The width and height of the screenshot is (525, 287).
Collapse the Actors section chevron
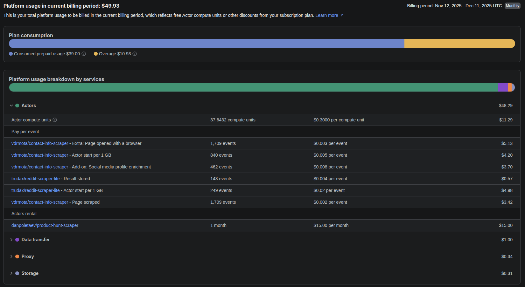[11, 106]
